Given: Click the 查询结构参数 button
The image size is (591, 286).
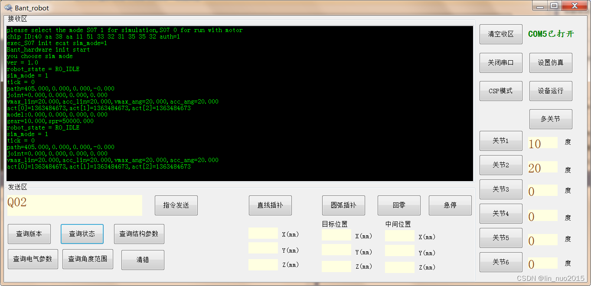Looking at the screenshot, I should (139, 234).
